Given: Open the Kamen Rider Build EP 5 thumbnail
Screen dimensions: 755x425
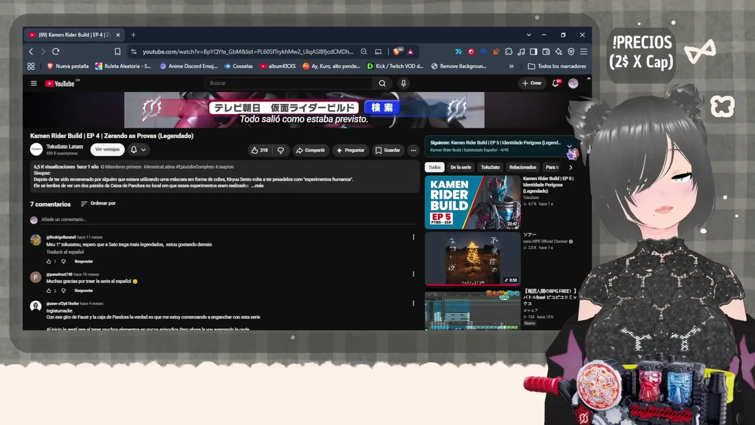Looking at the screenshot, I should pos(472,202).
